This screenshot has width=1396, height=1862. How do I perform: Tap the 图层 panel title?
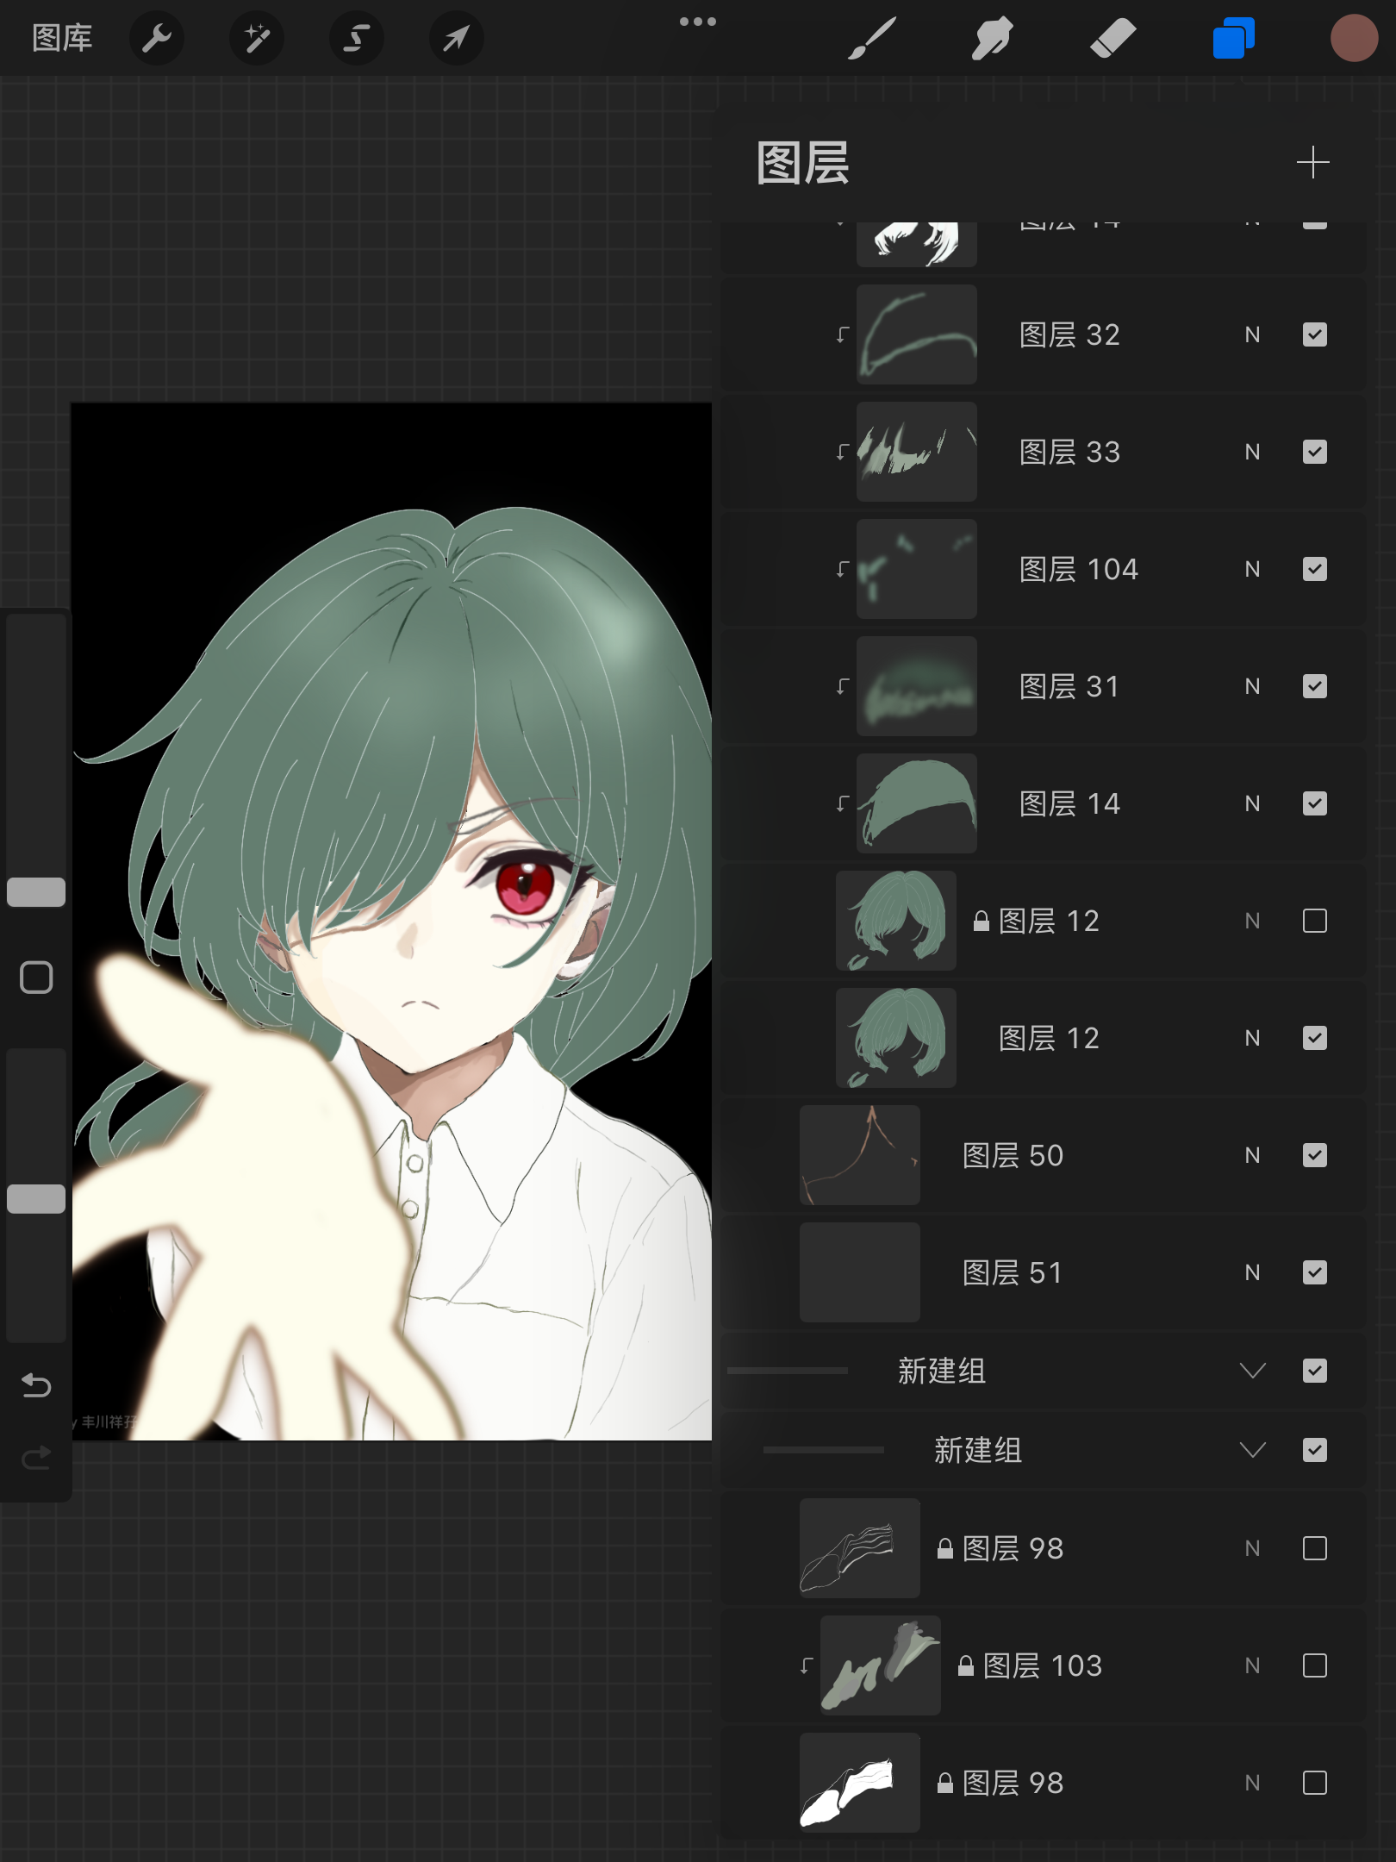[x=802, y=163]
